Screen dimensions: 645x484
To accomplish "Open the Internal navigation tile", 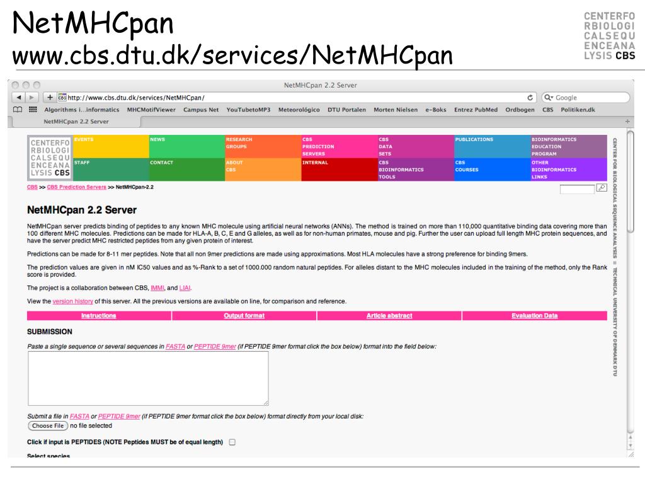I will click(x=340, y=170).
